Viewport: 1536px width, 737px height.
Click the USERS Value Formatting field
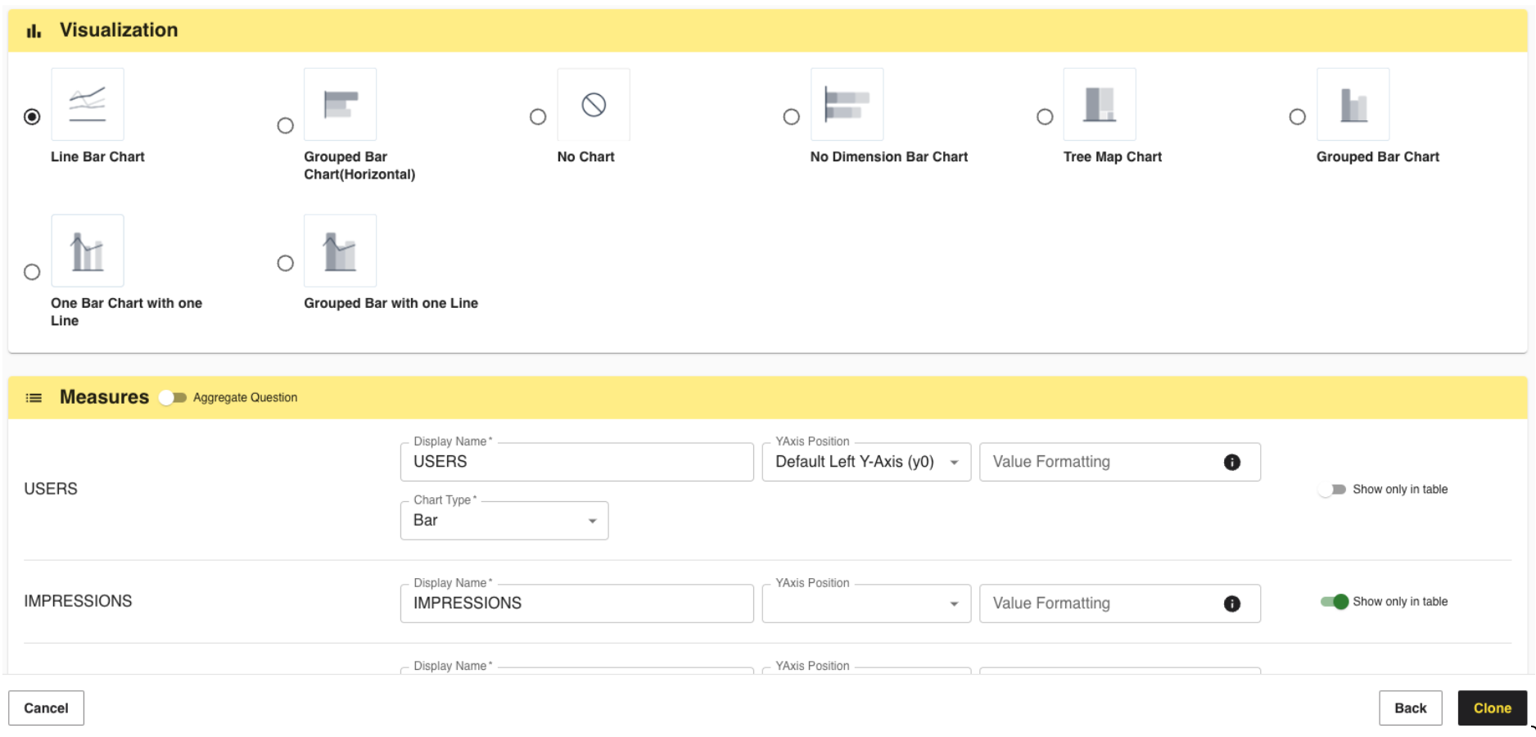tap(1119, 462)
